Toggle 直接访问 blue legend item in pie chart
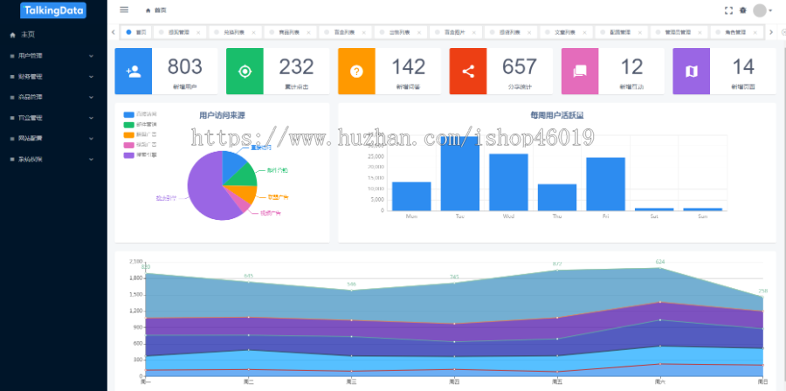The image size is (786, 391). pyautogui.click(x=141, y=114)
